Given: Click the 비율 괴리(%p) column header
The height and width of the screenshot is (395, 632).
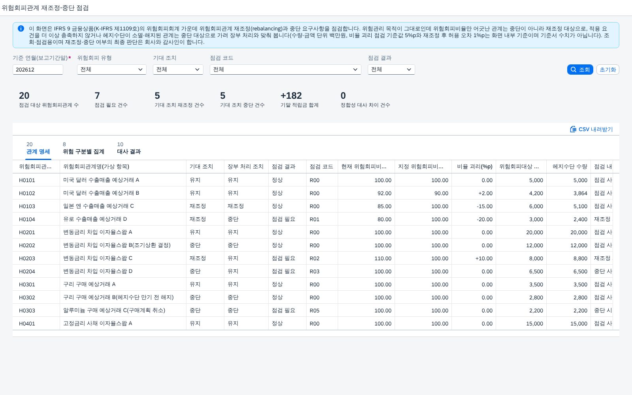Looking at the screenshot, I should point(474,167).
